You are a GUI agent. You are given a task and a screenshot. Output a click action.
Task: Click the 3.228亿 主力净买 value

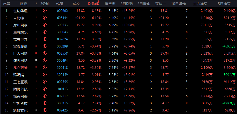click(207, 54)
